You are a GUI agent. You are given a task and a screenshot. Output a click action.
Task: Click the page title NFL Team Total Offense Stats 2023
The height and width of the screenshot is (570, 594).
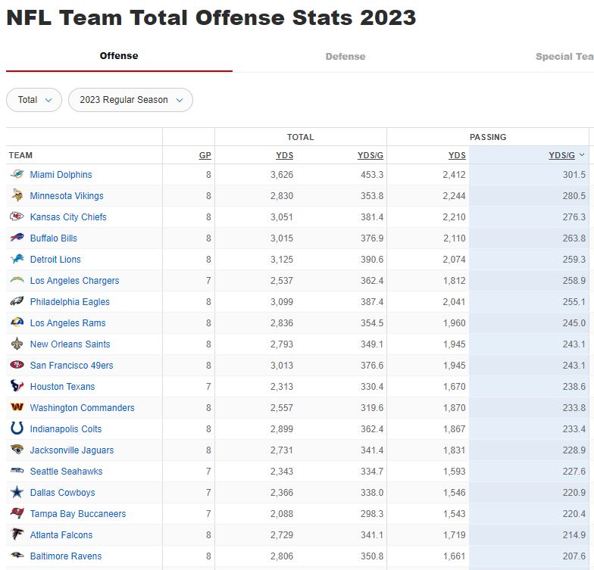[211, 17]
